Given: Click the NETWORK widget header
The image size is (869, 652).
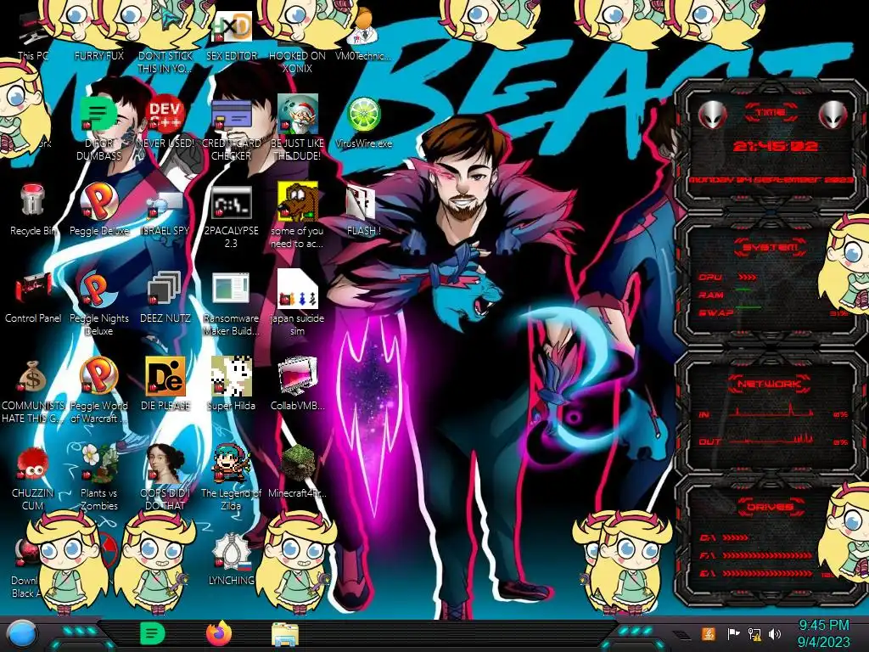Looking at the screenshot, I should (769, 384).
